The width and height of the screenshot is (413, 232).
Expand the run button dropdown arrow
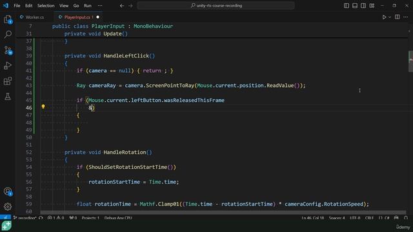point(390,17)
